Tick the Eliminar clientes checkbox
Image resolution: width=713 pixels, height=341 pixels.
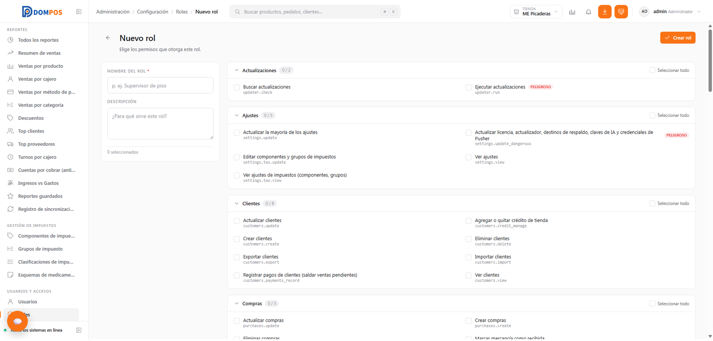click(x=468, y=239)
